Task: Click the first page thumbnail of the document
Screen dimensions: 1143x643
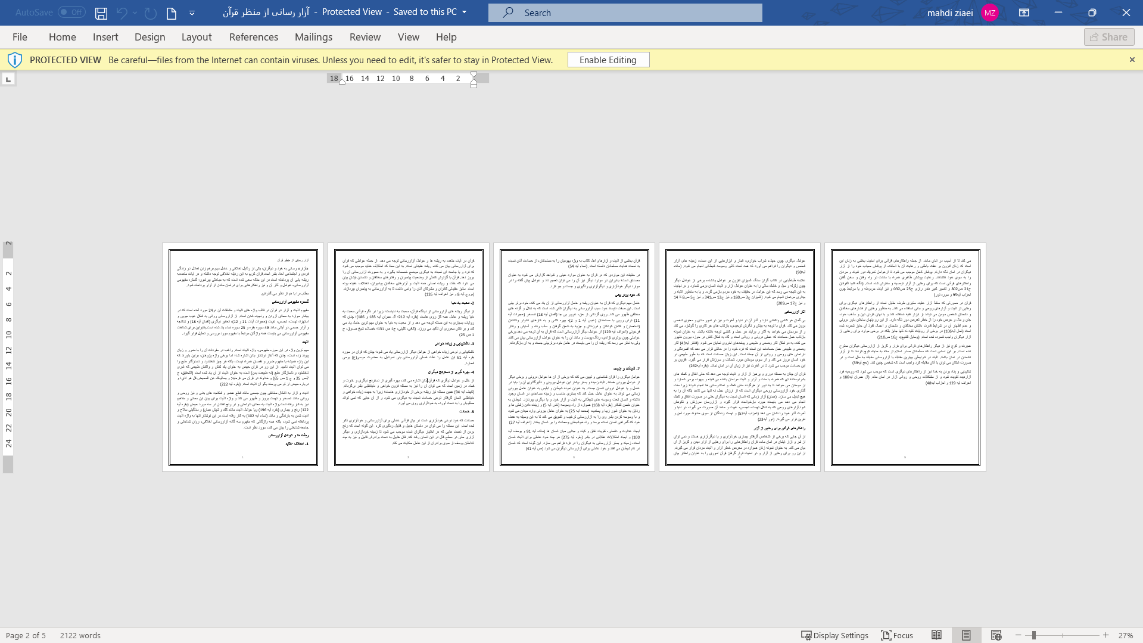Action: pos(243,357)
